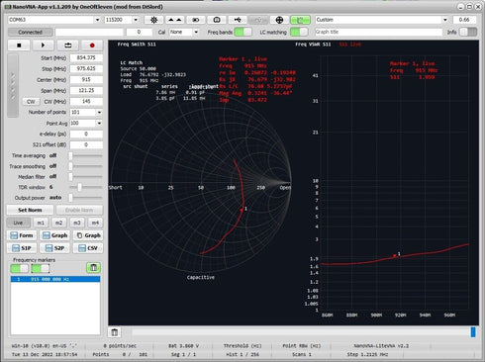Click the Span (MHz) field
The image size is (485, 362).
86,90
